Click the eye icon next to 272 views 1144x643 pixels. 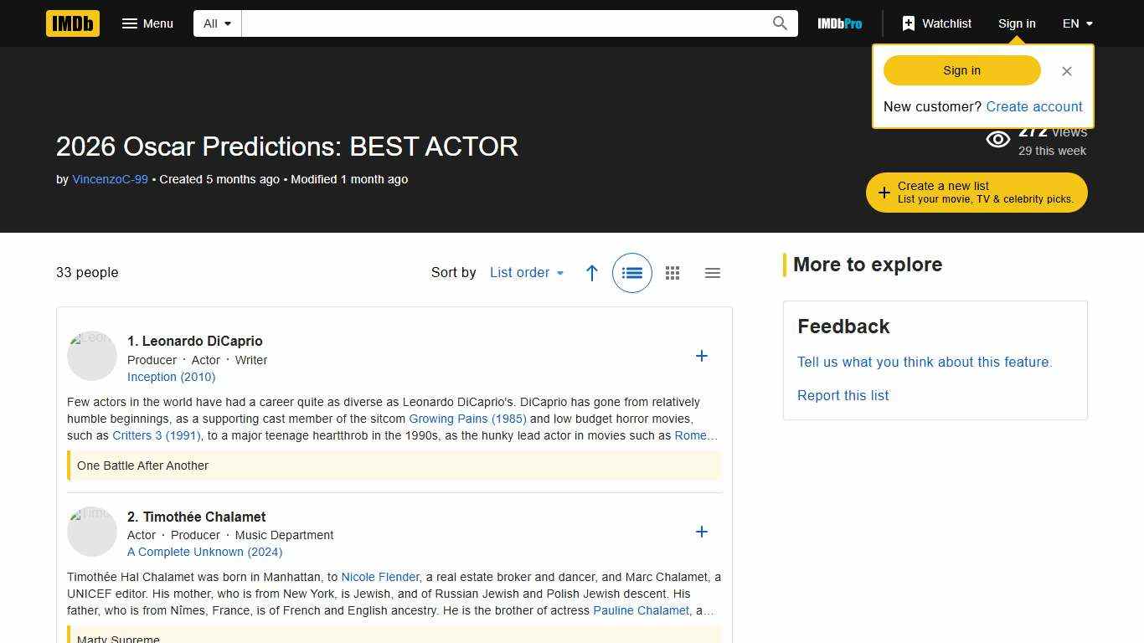tap(997, 139)
